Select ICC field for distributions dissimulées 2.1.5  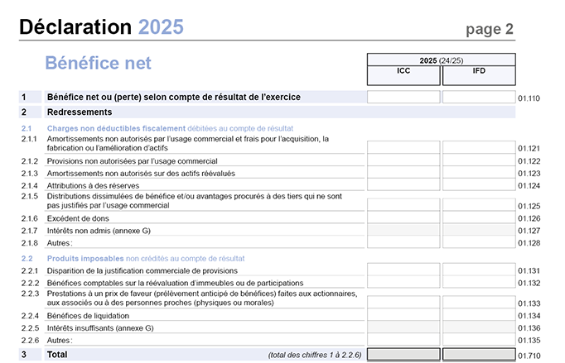tap(403, 205)
